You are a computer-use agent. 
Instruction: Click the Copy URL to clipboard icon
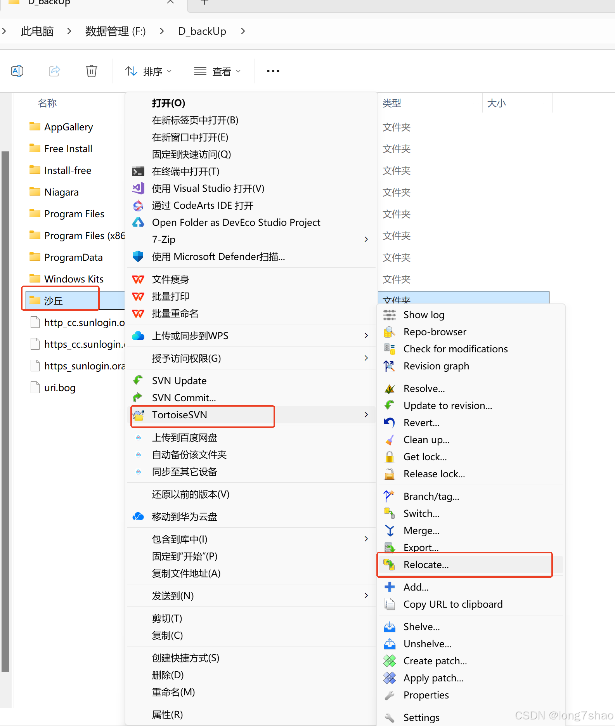click(390, 605)
